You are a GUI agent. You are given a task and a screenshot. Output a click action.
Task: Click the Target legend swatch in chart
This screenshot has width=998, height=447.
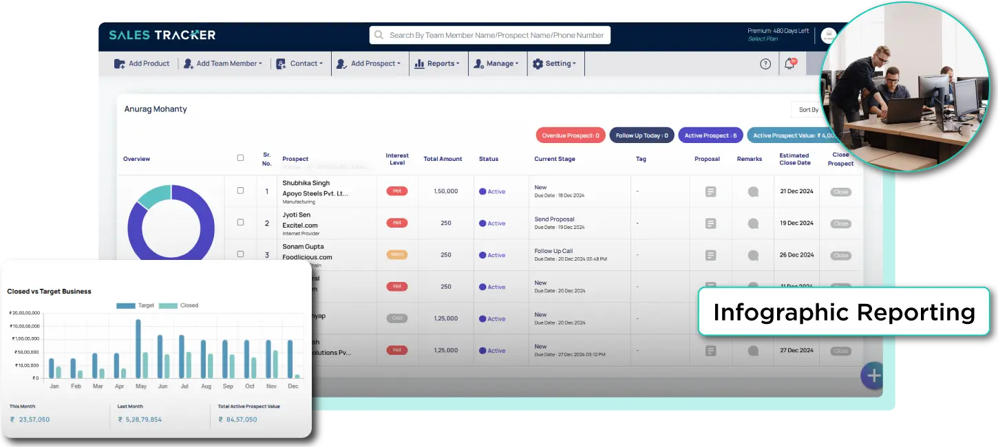pyautogui.click(x=125, y=305)
